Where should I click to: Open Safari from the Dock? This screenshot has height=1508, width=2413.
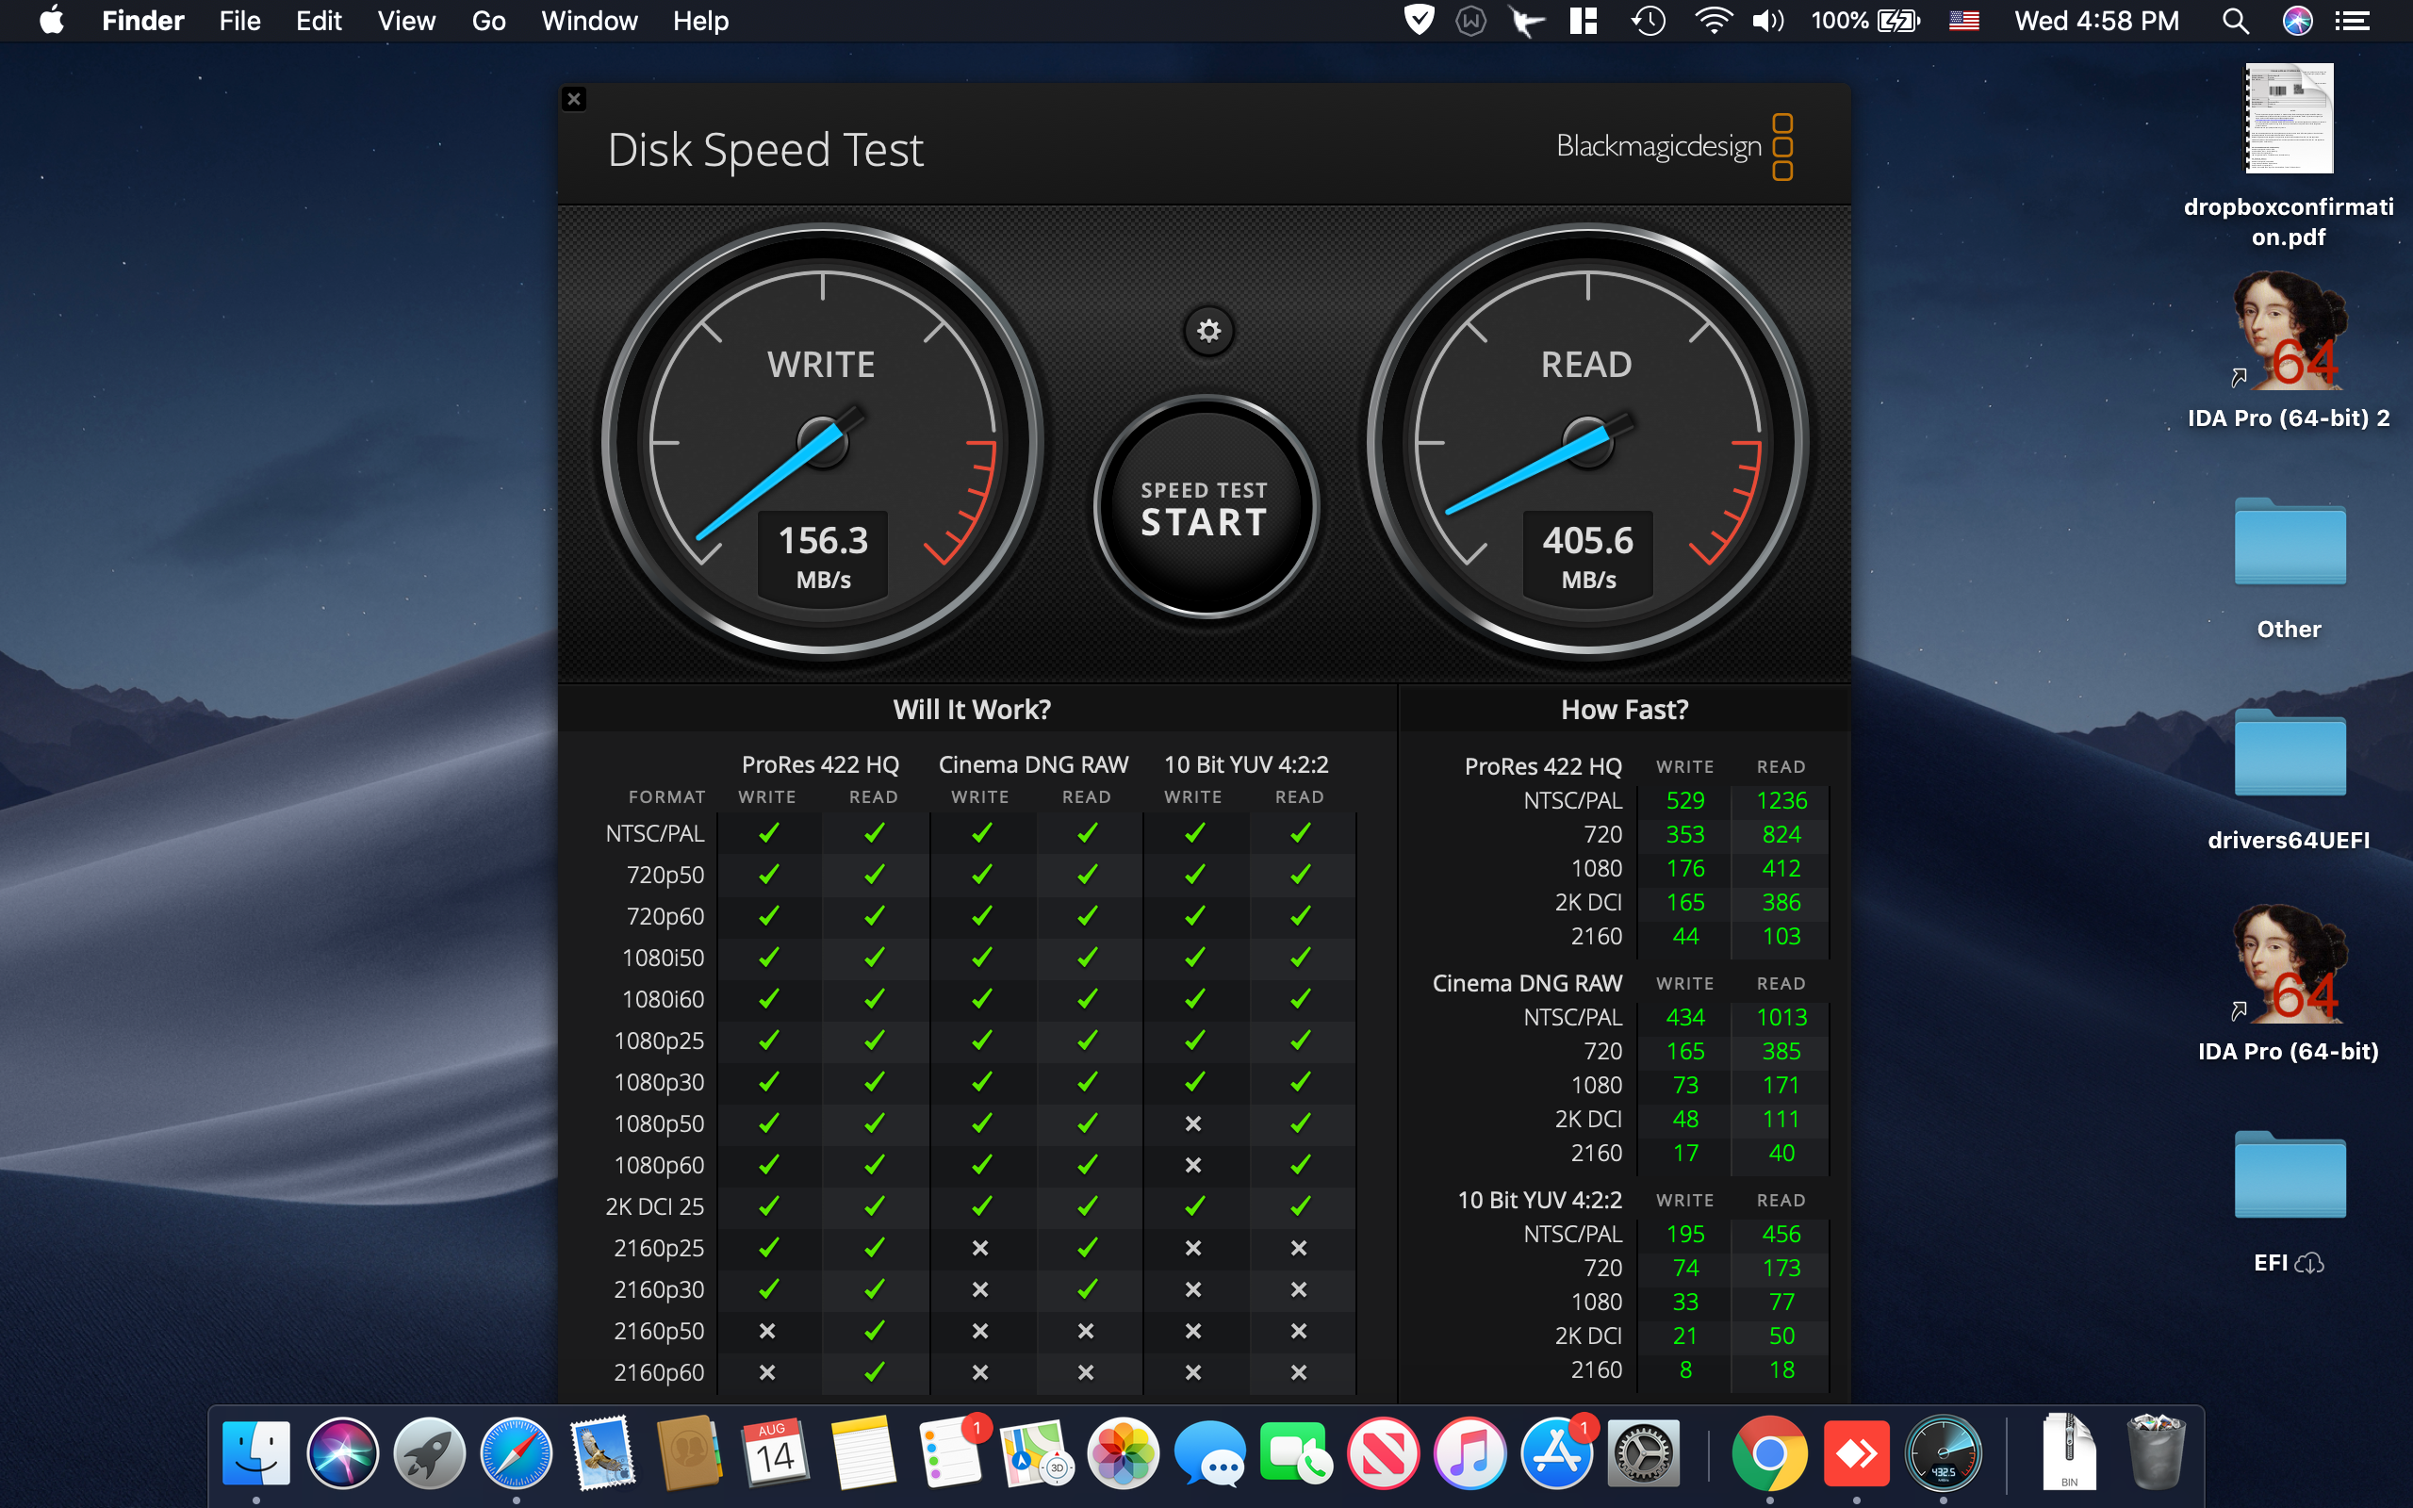click(x=516, y=1453)
